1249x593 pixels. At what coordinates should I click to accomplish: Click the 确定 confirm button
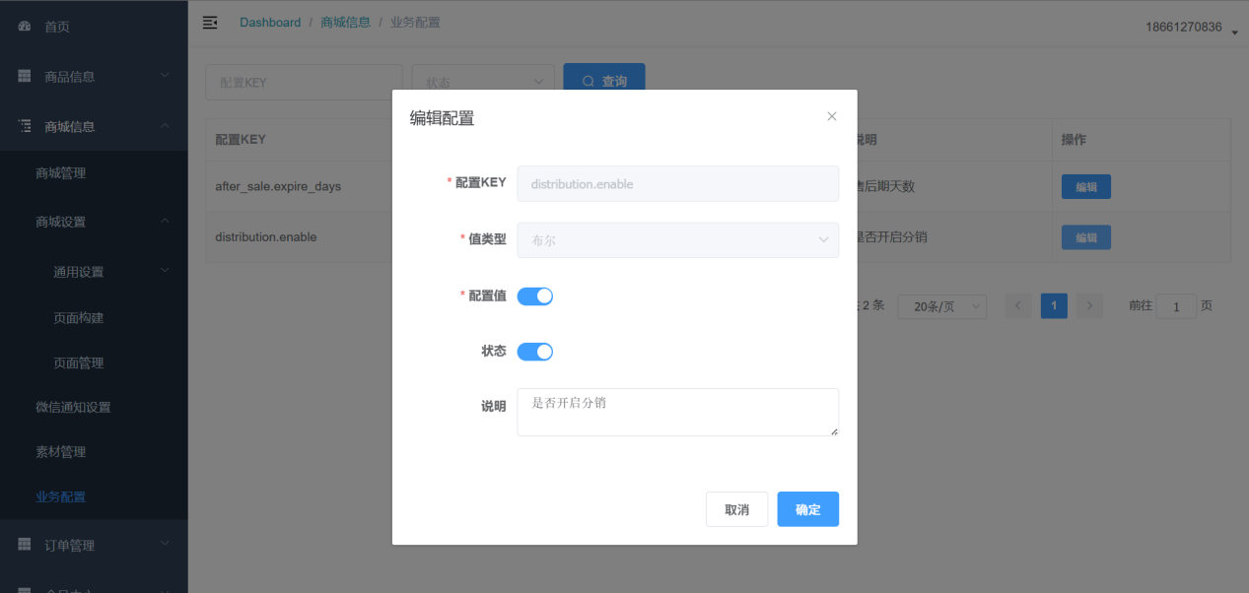point(807,509)
